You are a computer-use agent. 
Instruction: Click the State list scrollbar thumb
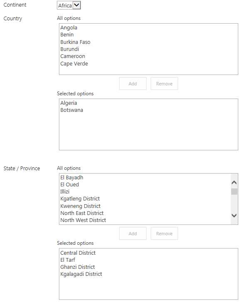click(x=234, y=191)
